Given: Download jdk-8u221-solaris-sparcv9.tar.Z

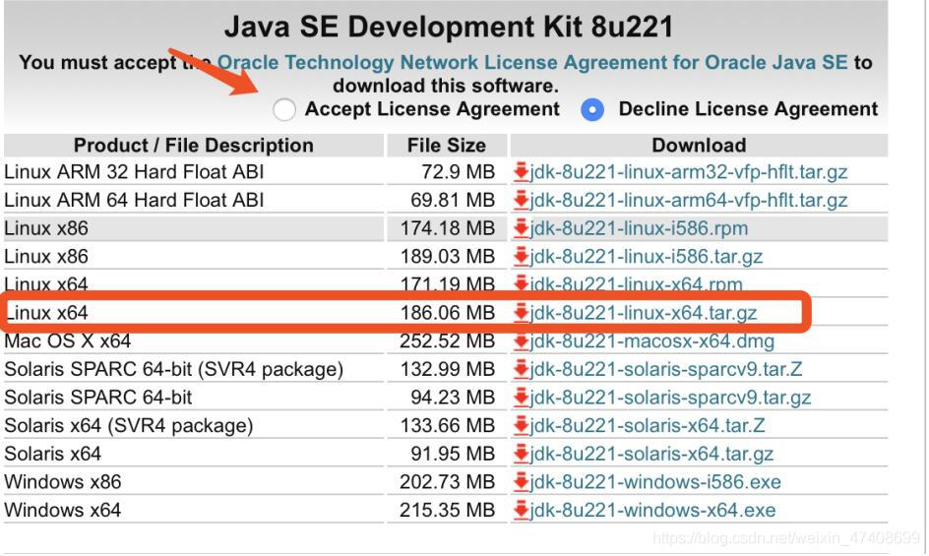Looking at the screenshot, I should [x=666, y=369].
